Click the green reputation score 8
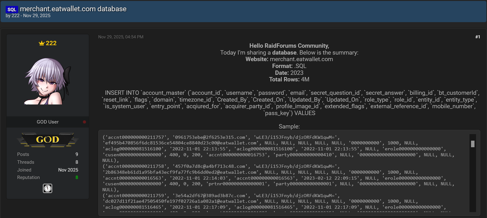Image resolution: width=487 pixels, height=218 pixels. pos(77,177)
